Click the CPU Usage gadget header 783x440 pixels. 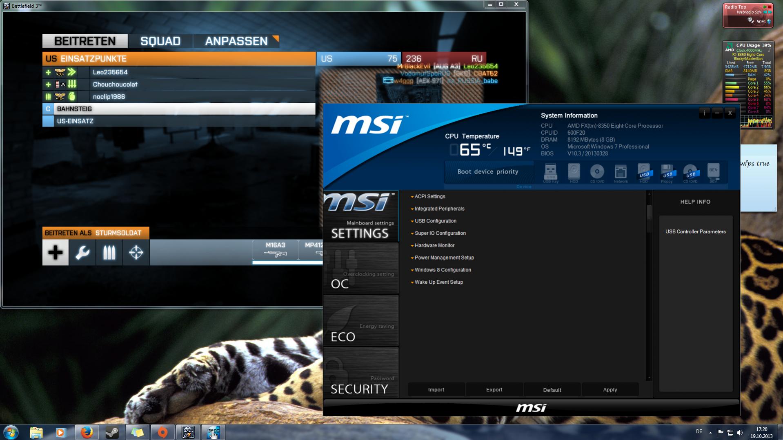[754, 45]
